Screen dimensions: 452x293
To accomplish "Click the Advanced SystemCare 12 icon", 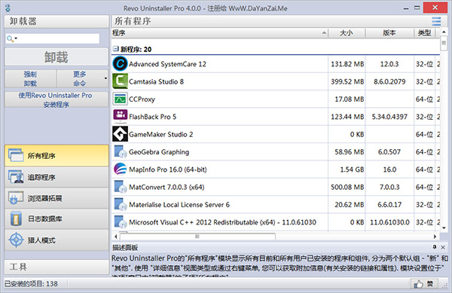I will tap(120, 64).
